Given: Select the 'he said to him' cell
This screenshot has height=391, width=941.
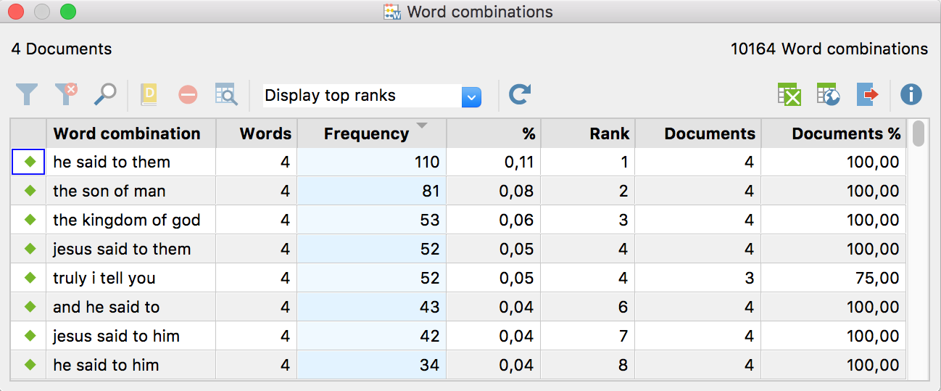Looking at the screenshot, I should tap(131, 365).
